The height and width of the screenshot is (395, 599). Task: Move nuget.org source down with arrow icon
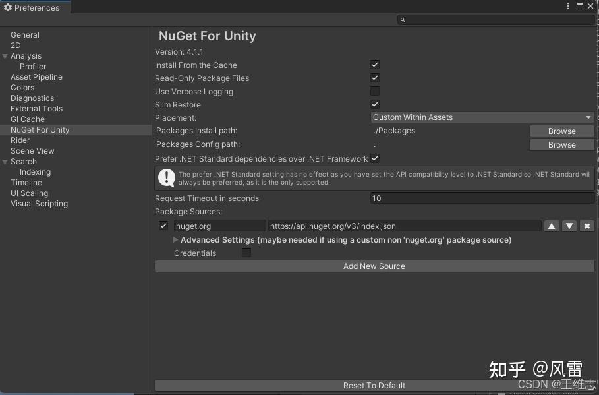pos(569,226)
